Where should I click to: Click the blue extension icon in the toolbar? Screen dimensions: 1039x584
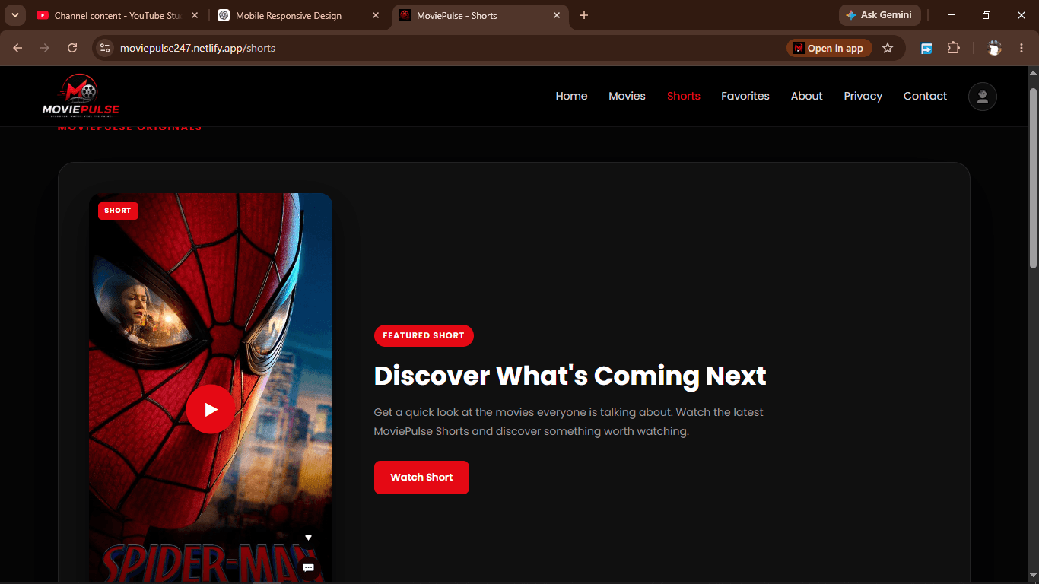[x=926, y=48]
